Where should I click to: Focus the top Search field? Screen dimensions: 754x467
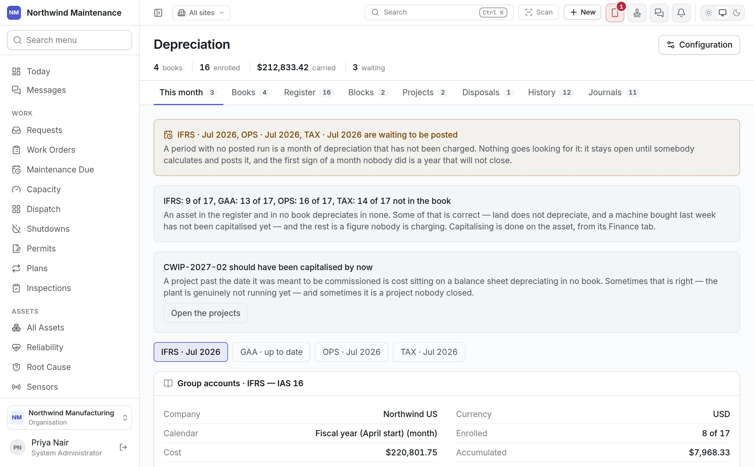[x=439, y=12]
